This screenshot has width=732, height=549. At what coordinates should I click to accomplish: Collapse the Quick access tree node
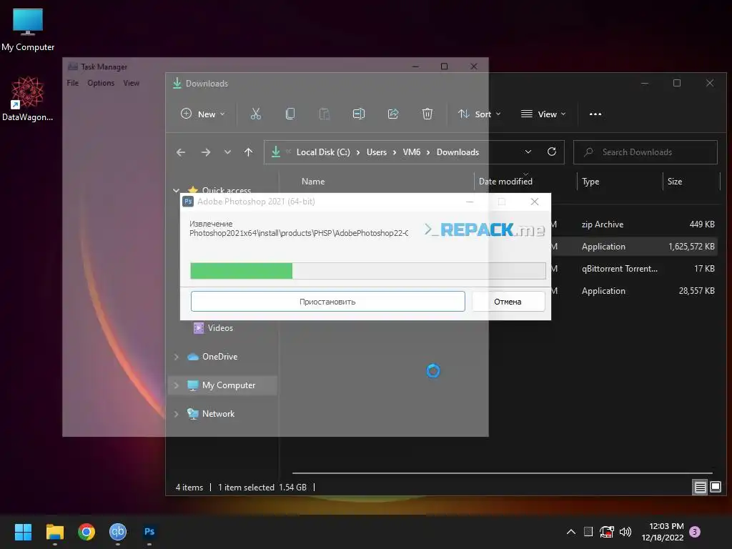176,190
